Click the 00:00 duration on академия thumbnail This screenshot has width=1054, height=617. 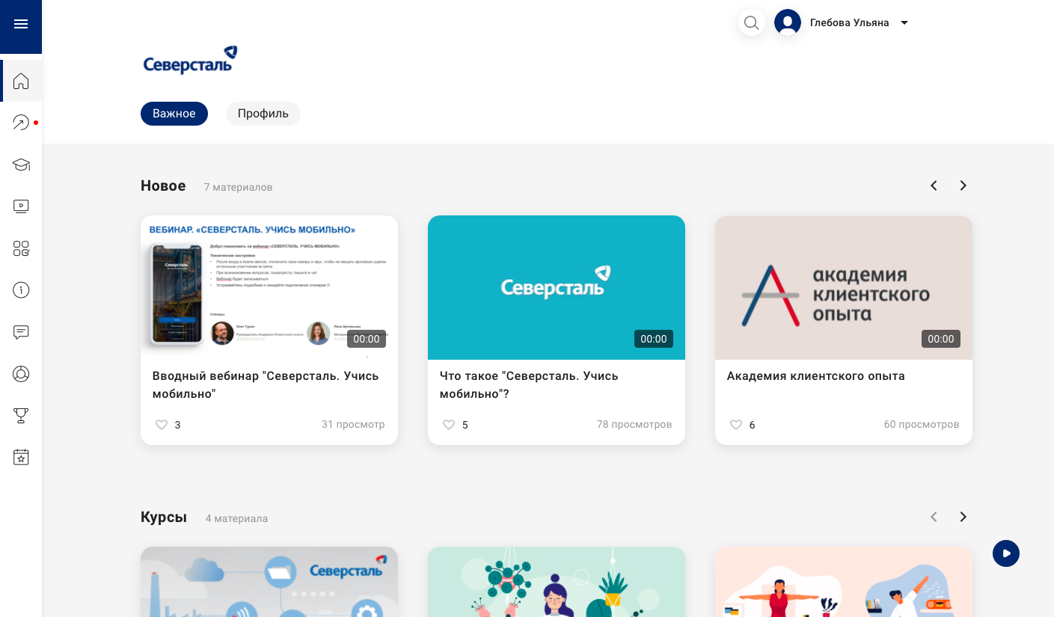point(941,339)
